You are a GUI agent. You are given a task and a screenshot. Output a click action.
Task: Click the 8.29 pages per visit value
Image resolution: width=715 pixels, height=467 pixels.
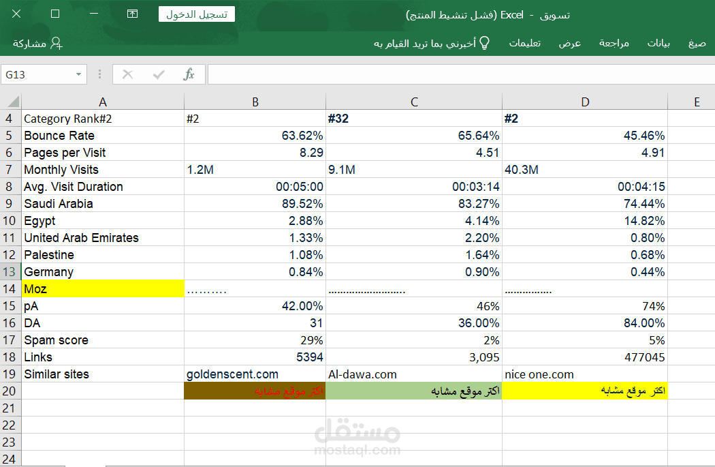click(255, 153)
